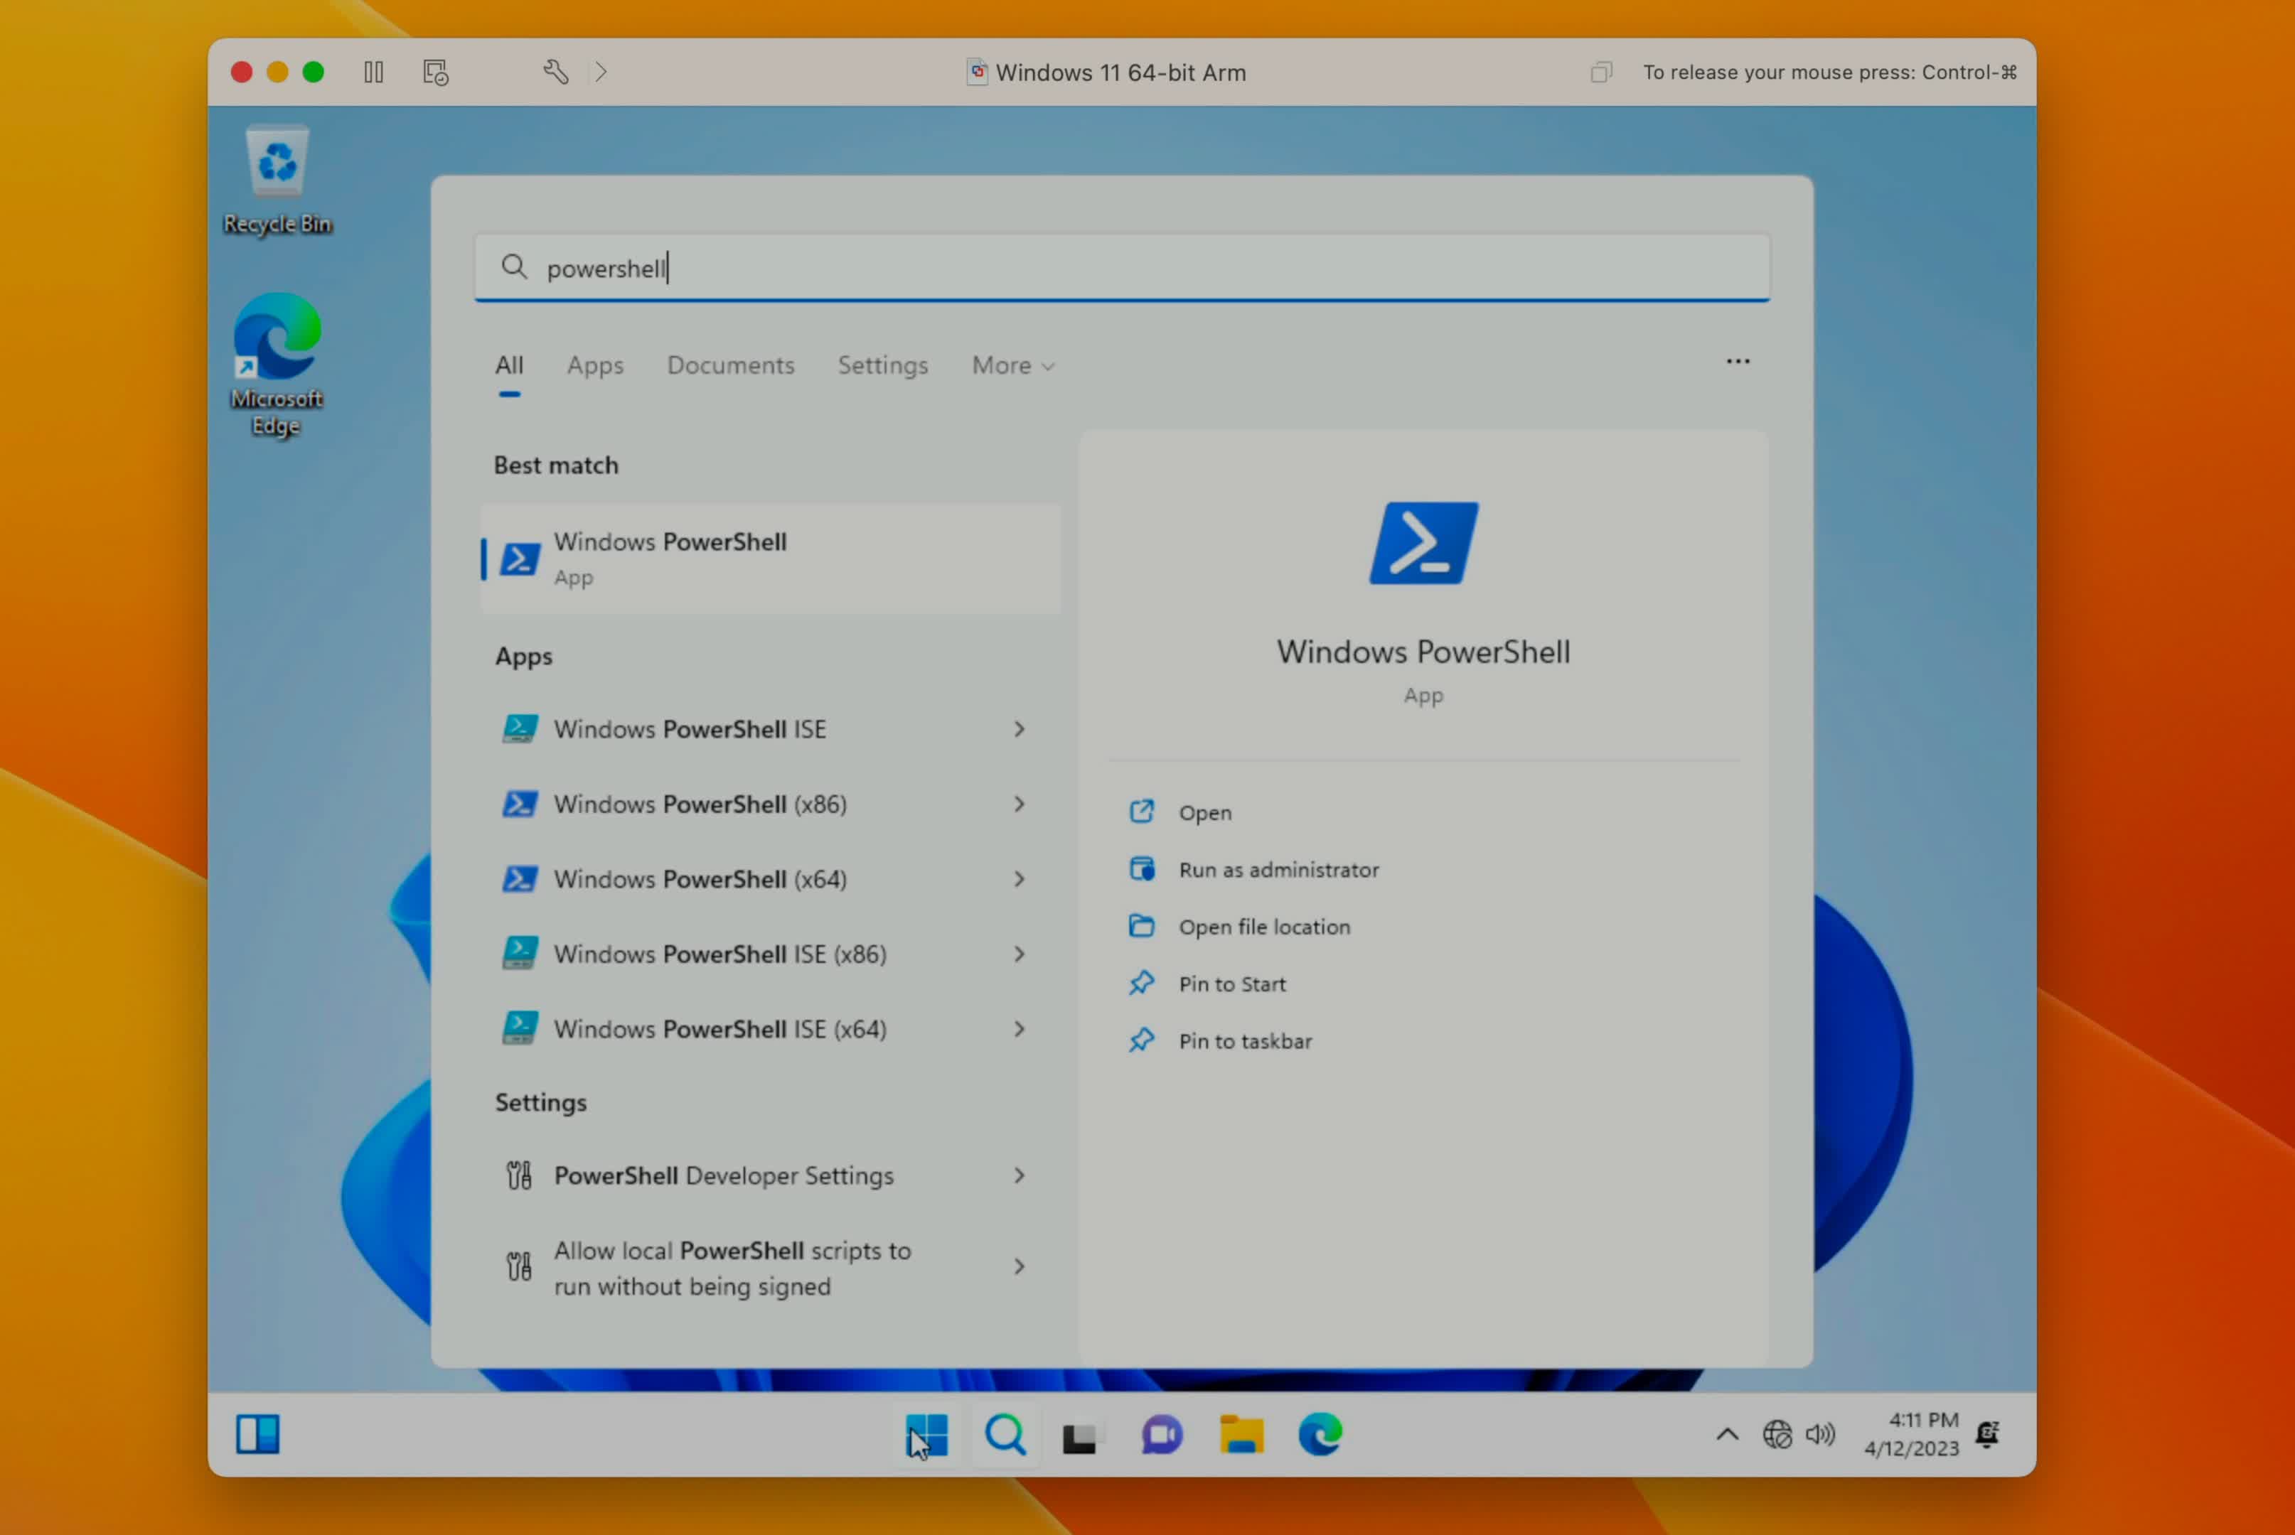Expand the More filter dropdown
The image size is (2295, 1535).
click(1012, 365)
